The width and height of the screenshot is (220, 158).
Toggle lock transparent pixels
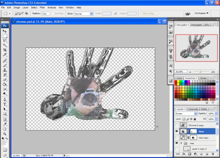click(184, 119)
